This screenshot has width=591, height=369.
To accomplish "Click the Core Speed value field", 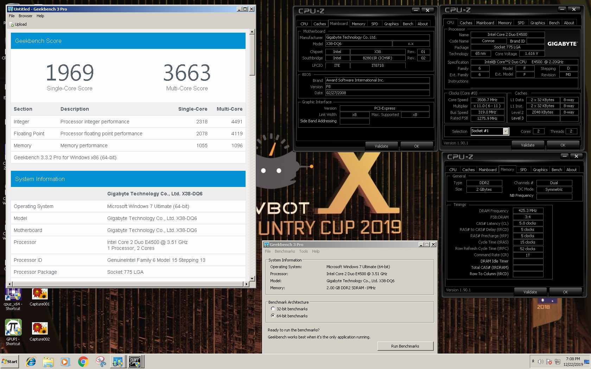I will coord(487,100).
